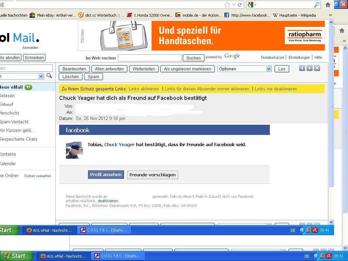Open the Neue eMail folder
This screenshot has height=261, width=348.
coord(12,87)
